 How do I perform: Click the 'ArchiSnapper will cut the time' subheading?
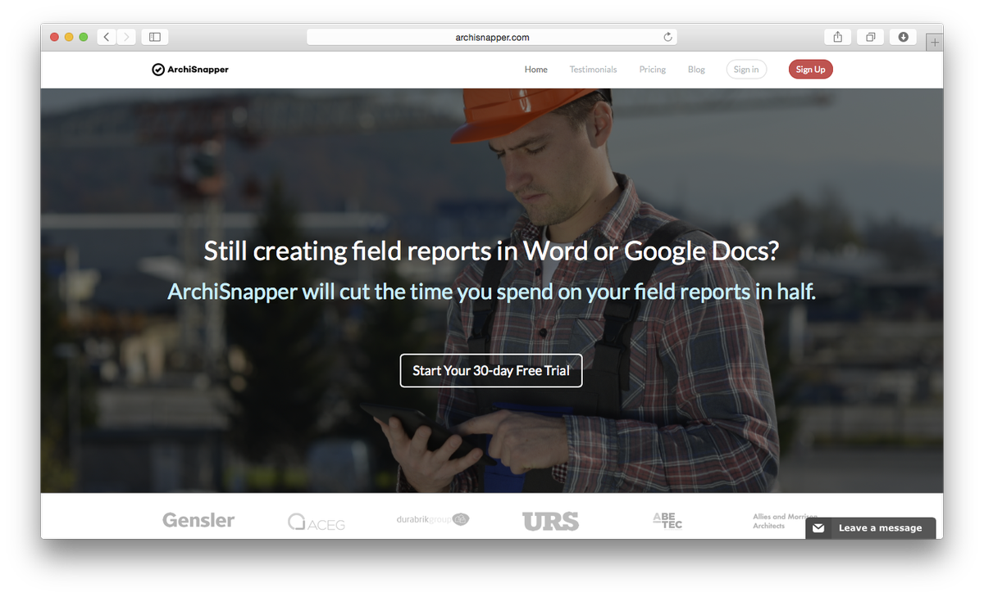(491, 291)
